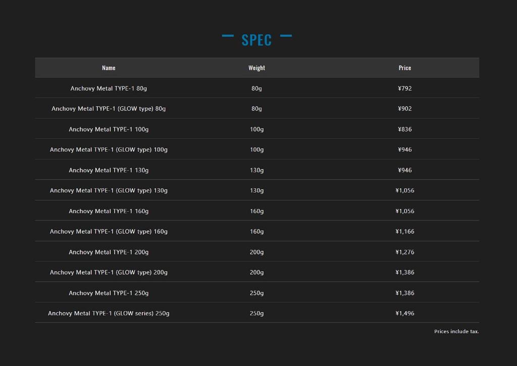The height and width of the screenshot is (366, 517).
Task: Select Anchovy Metal TYPE-1 100g row name
Action: pyautogui.click(x=109, y=129)
